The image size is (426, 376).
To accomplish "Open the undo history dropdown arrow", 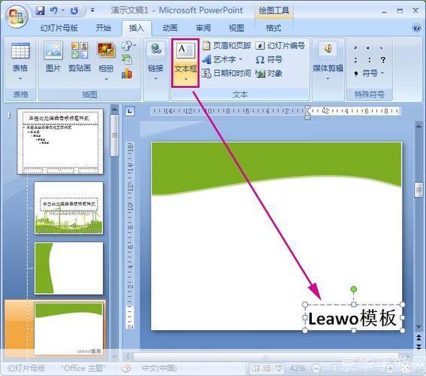I will (x=63, y=11).
